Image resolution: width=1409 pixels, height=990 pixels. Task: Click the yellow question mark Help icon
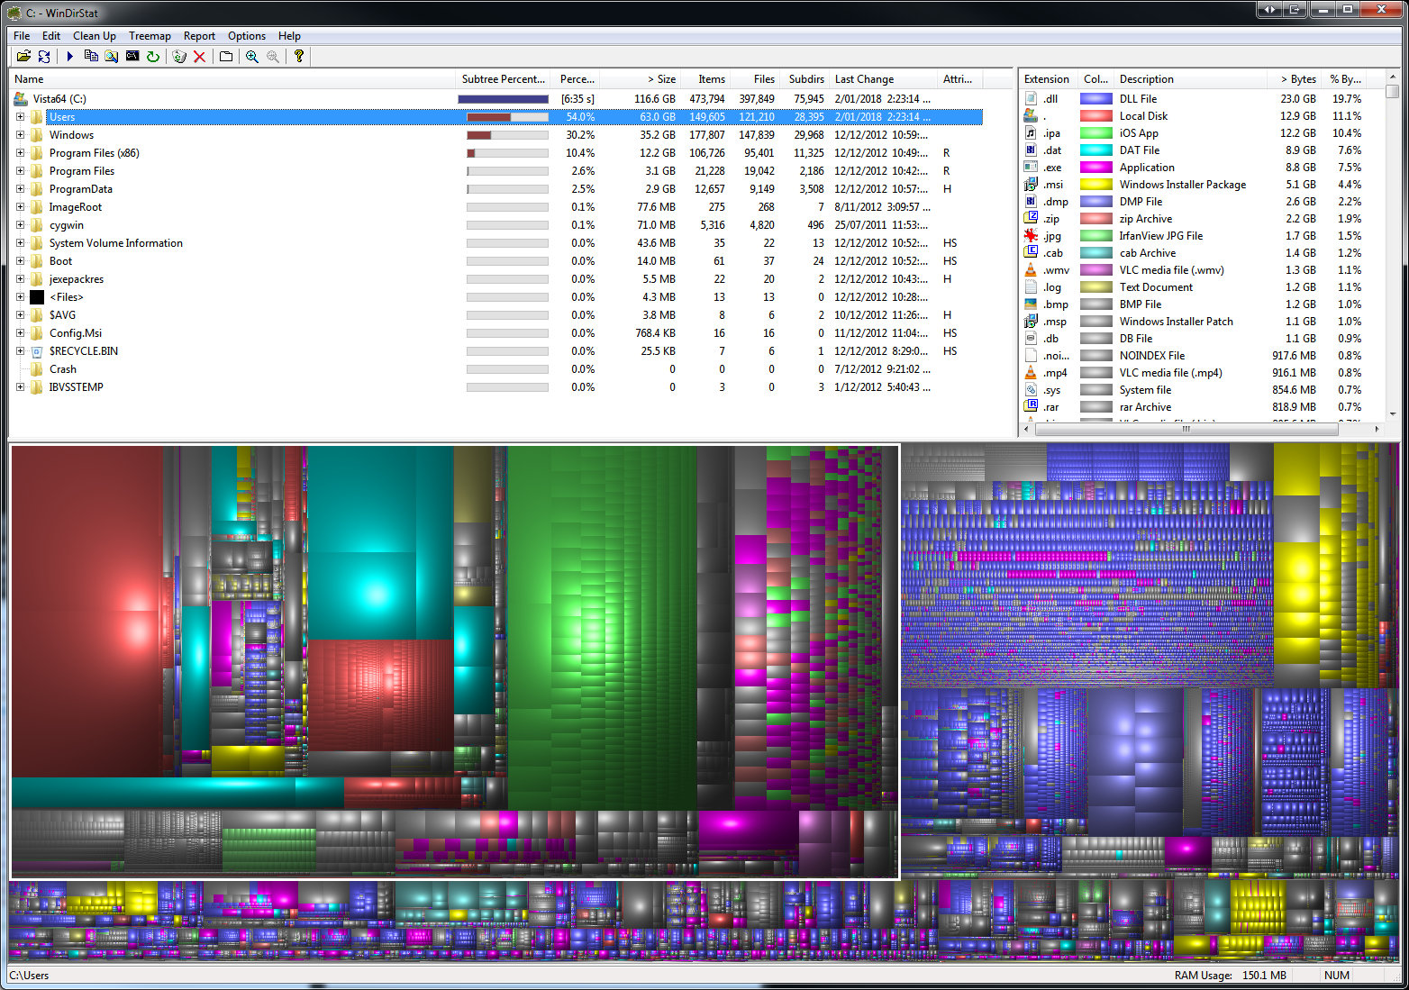coord(299,57)
